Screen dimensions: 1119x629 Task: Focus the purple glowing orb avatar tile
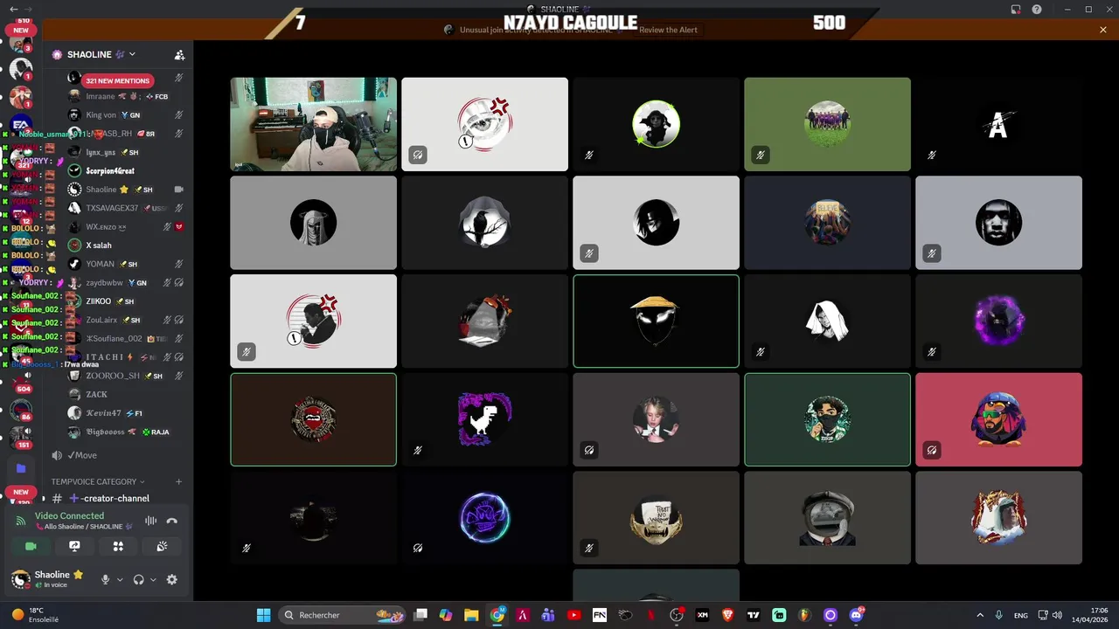[x=998, y=321]
